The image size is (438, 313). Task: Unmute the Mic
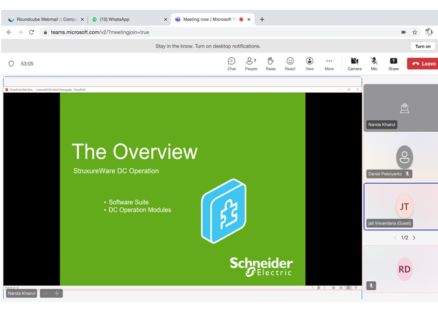click(374, 63)
